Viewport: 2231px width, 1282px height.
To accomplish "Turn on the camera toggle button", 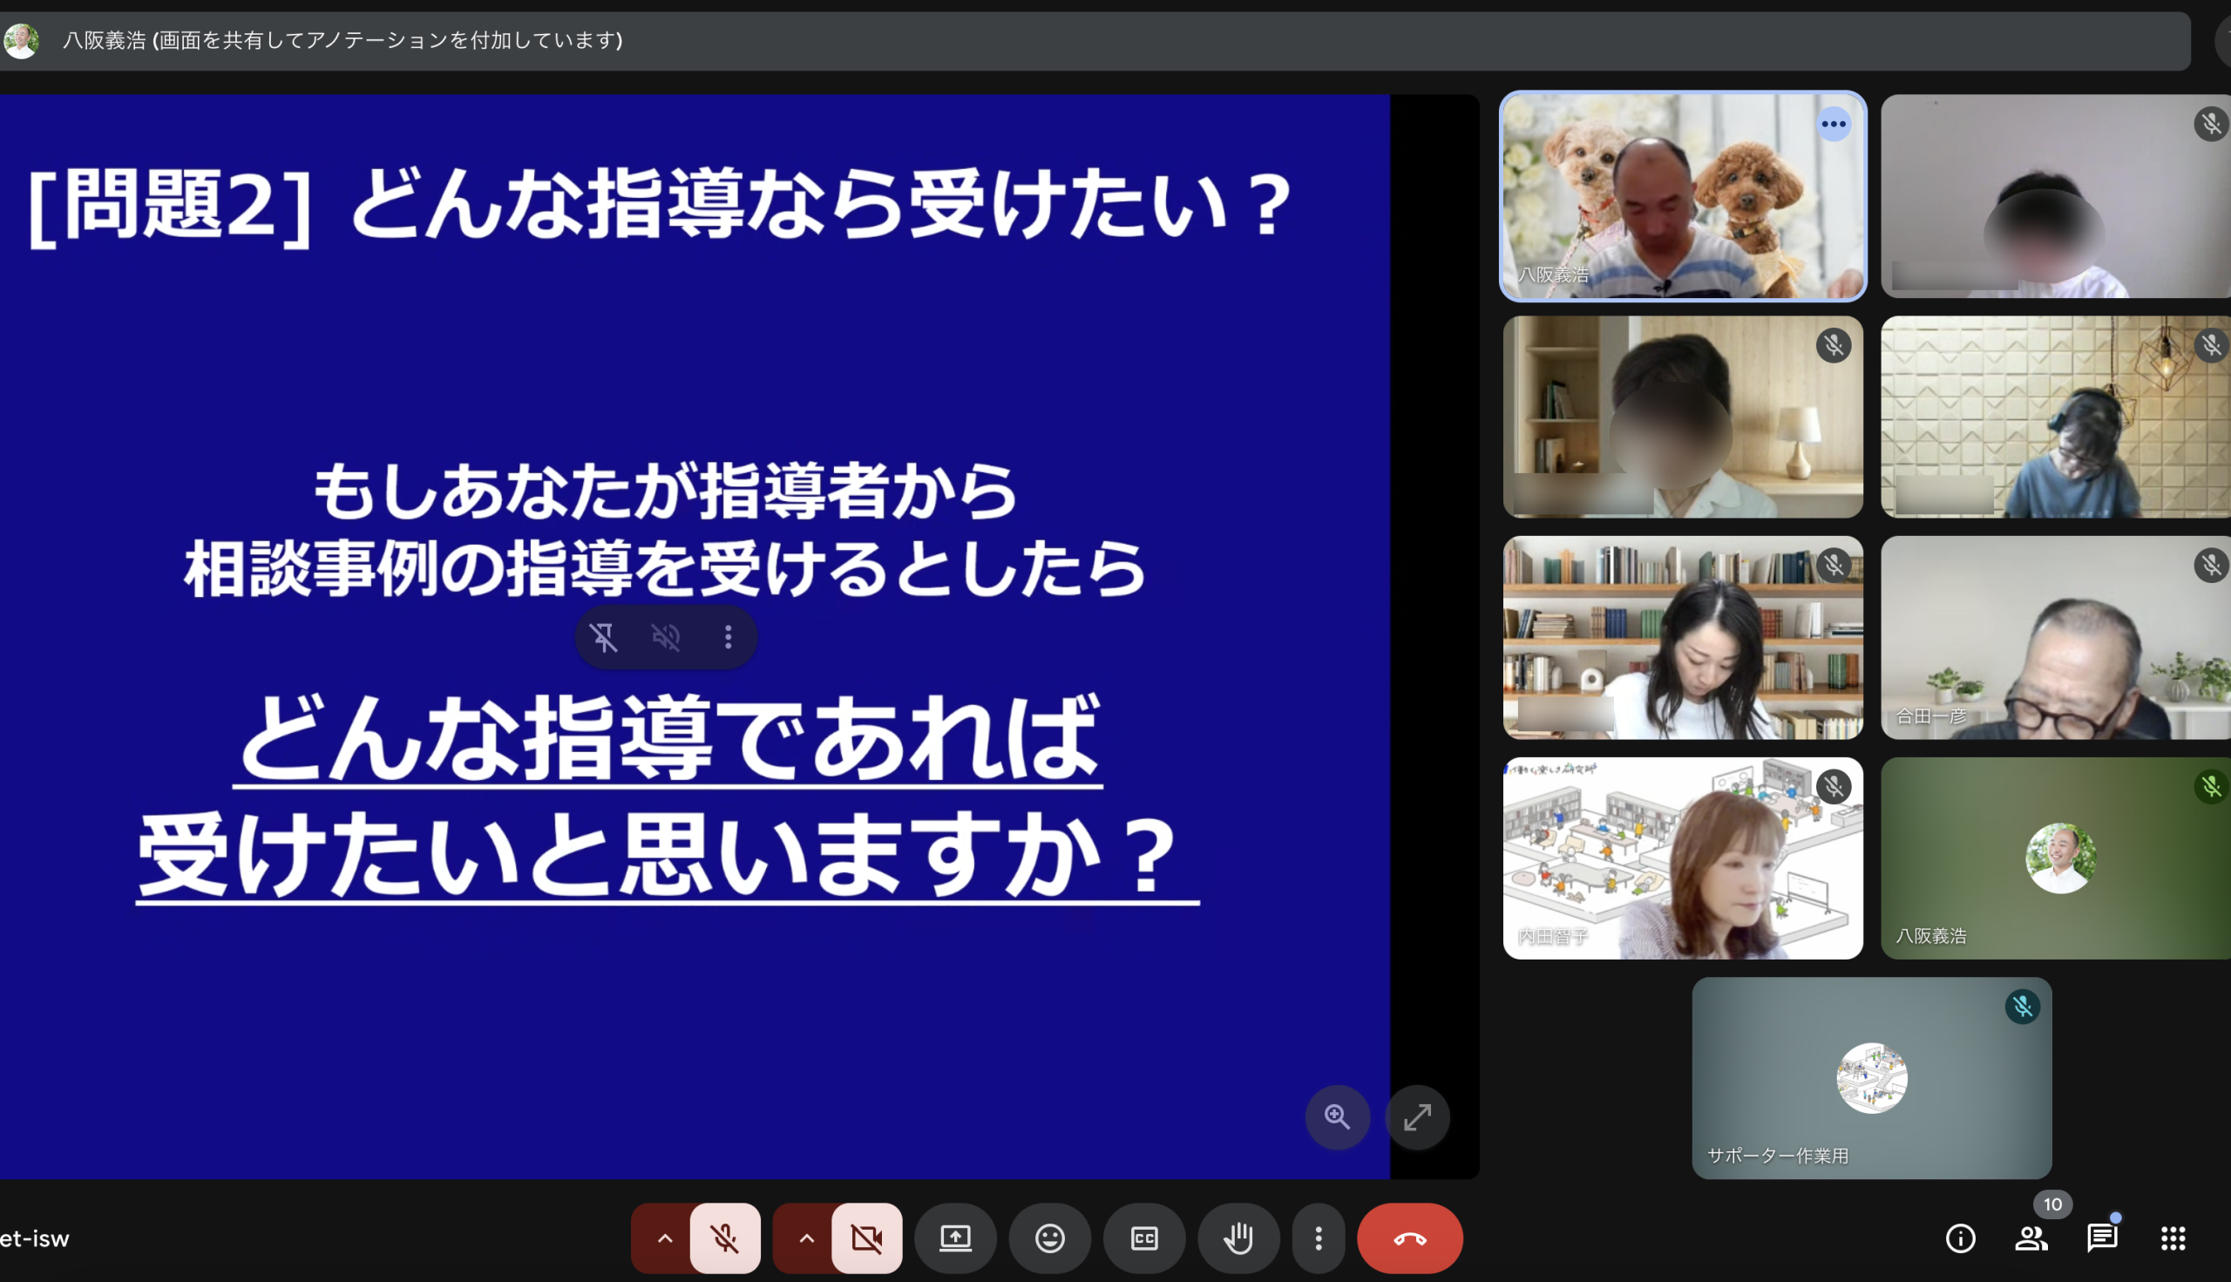I will point(866,1238).
